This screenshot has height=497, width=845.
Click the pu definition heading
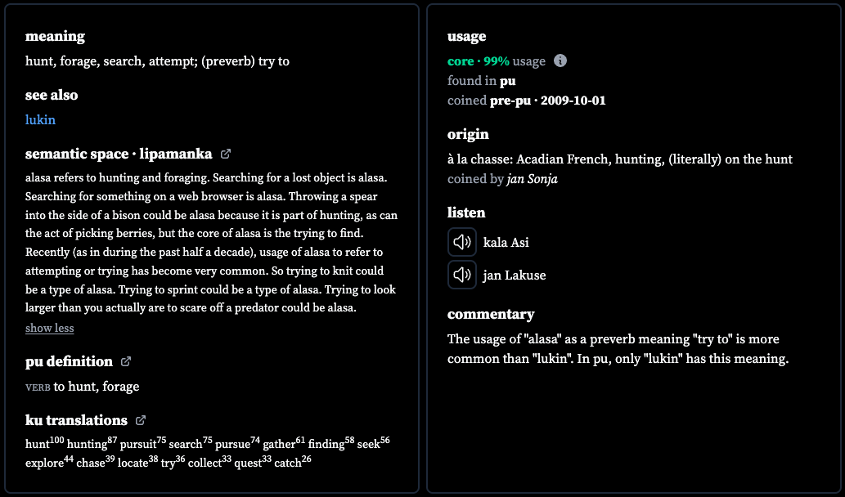(69, 361)
